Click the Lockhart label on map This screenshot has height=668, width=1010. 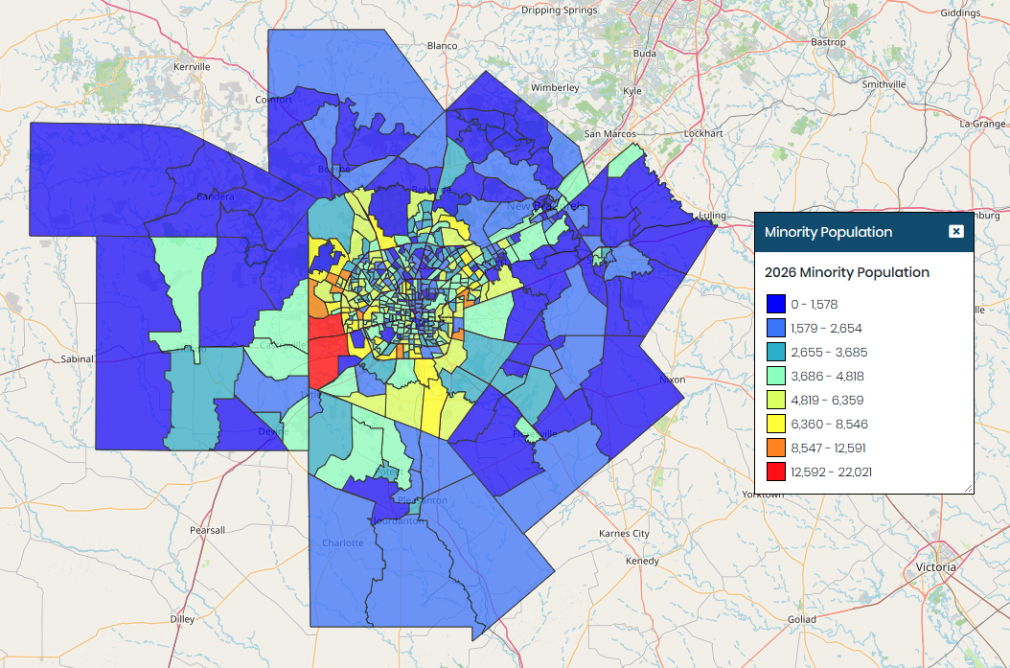703,133
